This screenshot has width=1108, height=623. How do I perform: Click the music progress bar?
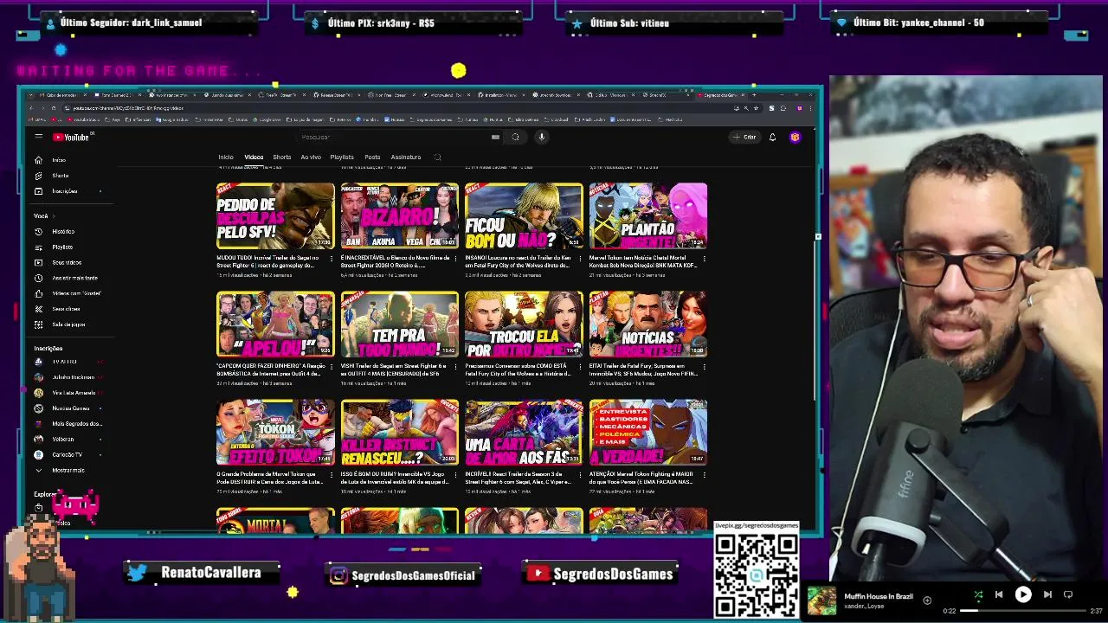(x=1021, y=611)
